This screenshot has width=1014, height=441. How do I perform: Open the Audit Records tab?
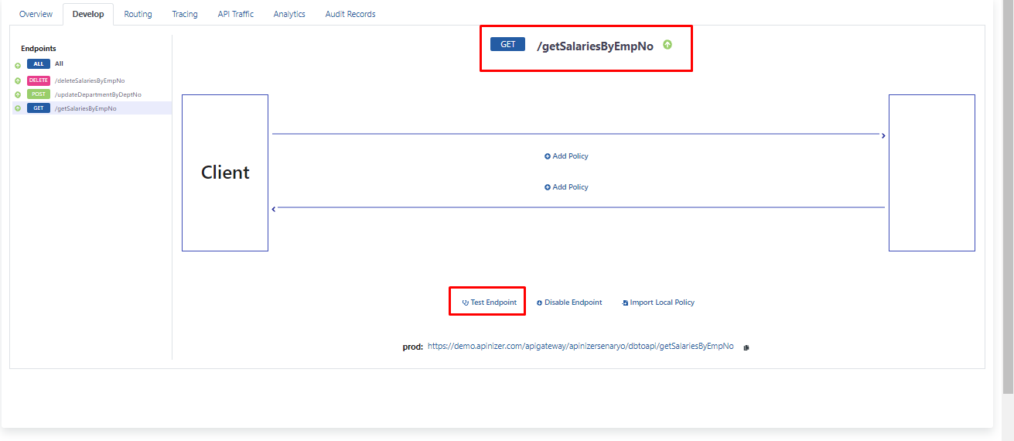click(x=350, y=14)
